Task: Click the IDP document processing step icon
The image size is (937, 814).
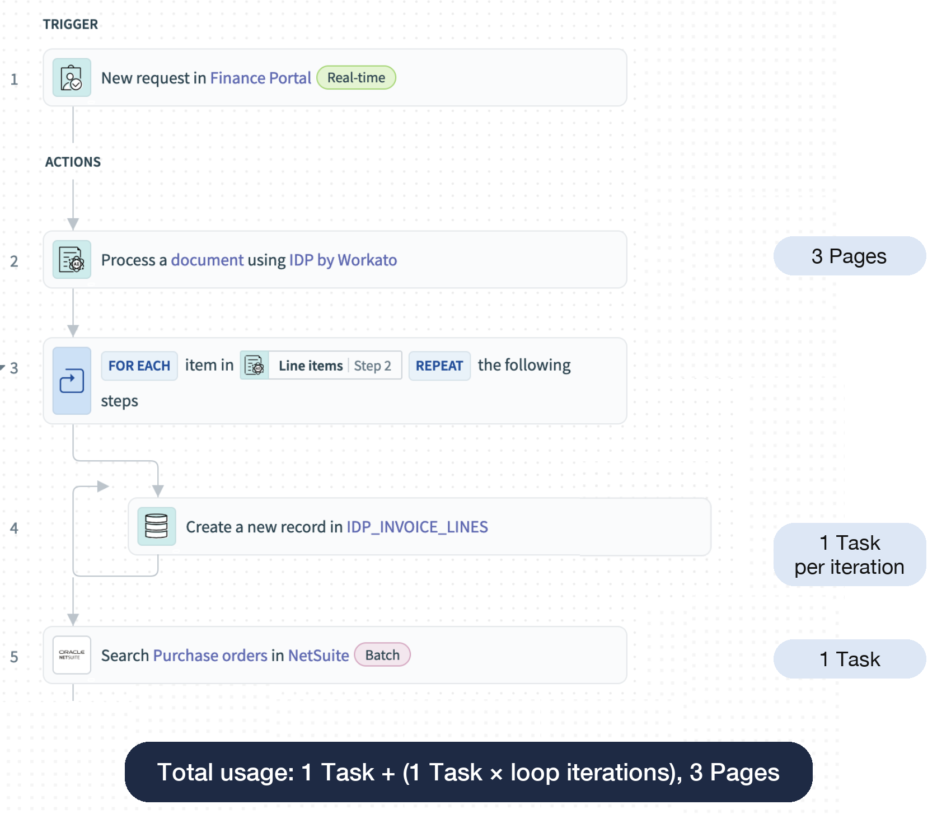Action: [x=72, y=260]
